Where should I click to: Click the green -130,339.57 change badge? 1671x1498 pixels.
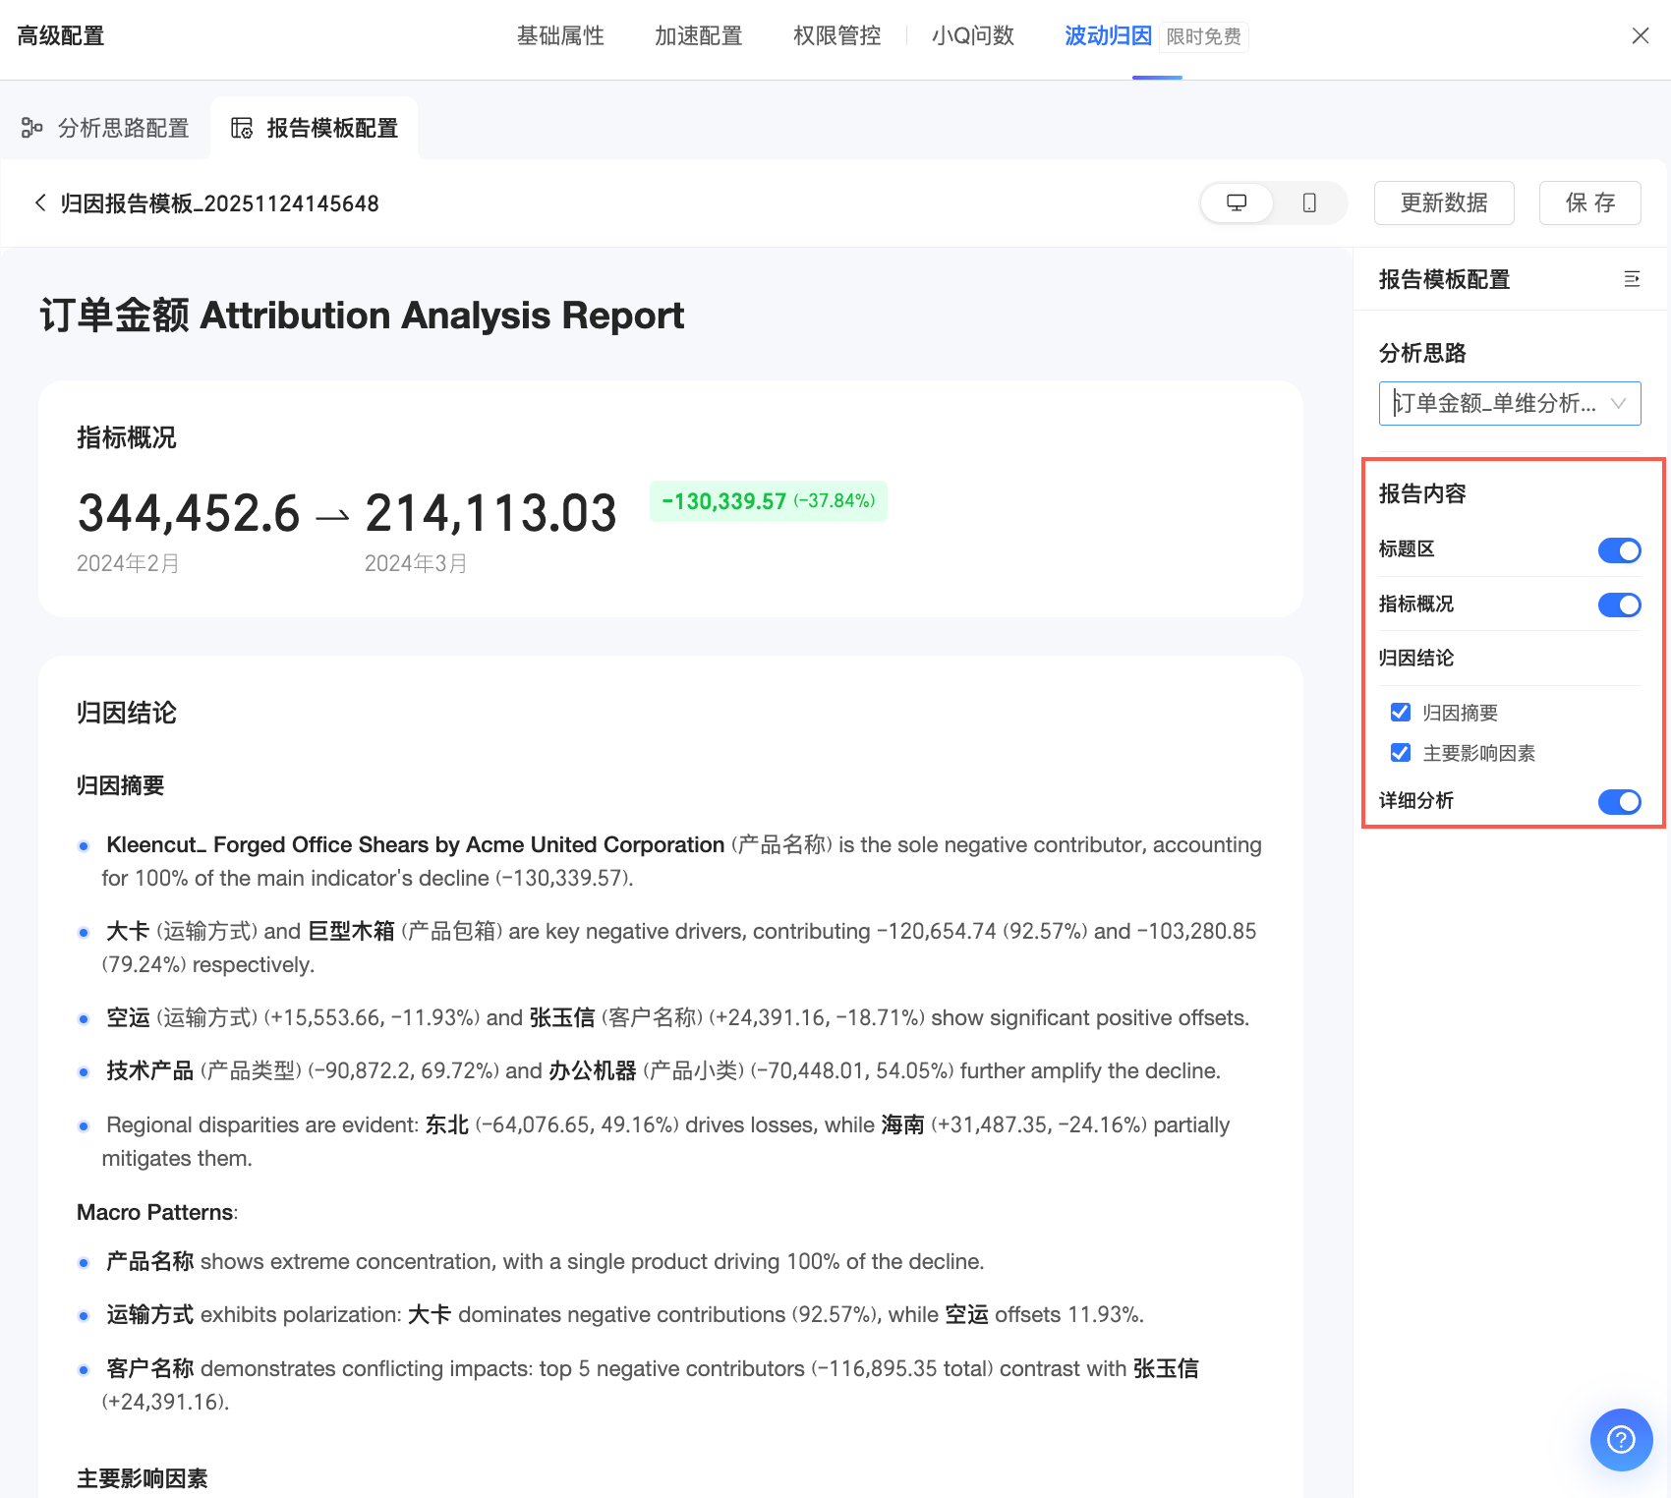coord(769,501)
